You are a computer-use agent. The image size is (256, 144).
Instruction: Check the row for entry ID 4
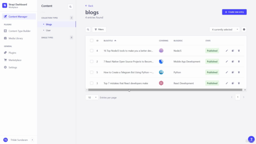tap(92, 51)
